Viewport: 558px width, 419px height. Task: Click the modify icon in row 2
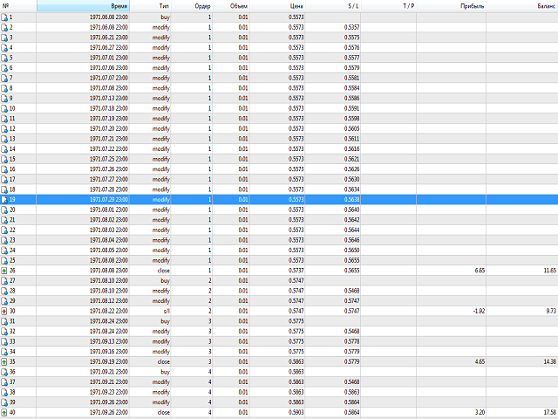(4, 28)
